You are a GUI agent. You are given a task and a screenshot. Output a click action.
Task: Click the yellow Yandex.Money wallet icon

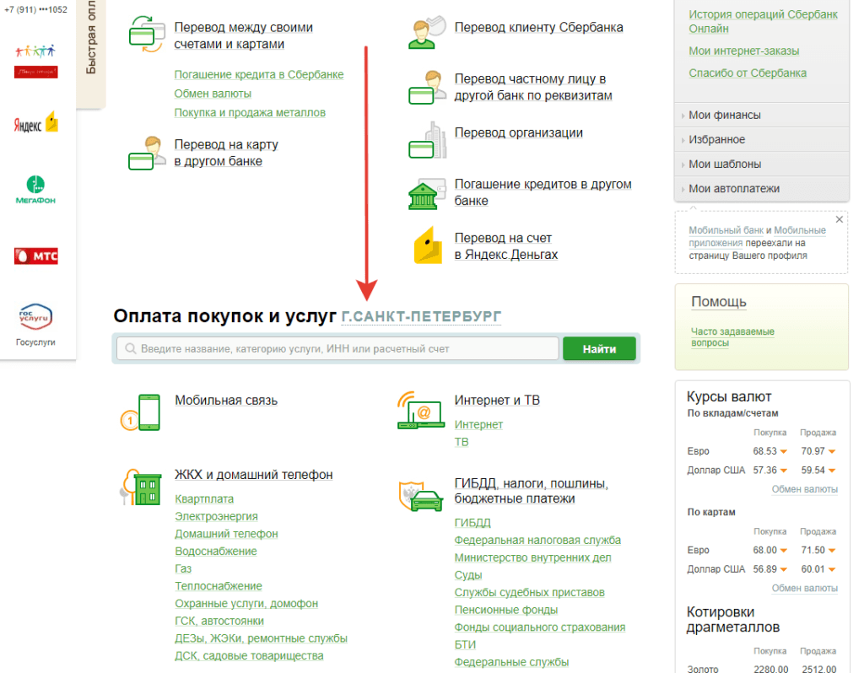click(x=428, y=245)
